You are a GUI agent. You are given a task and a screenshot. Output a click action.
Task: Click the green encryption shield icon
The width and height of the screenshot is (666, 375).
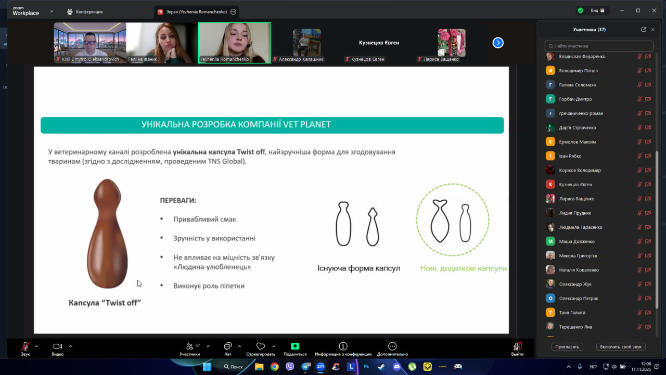point(580,10)
